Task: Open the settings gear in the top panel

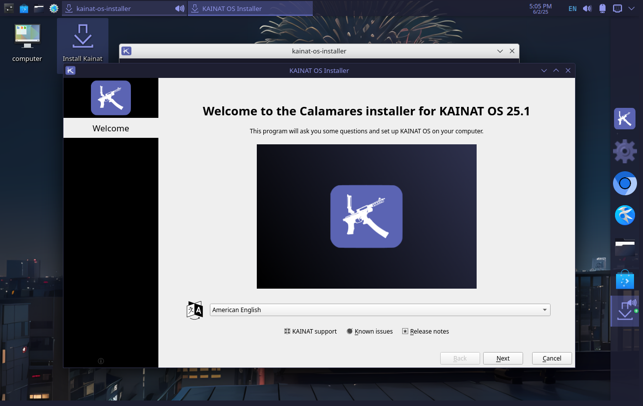Action: 54,8
